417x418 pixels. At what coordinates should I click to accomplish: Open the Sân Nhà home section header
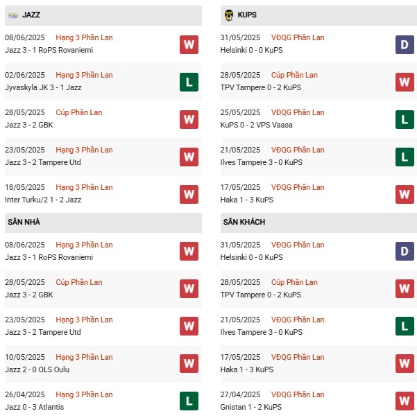[x=103, y=223]
